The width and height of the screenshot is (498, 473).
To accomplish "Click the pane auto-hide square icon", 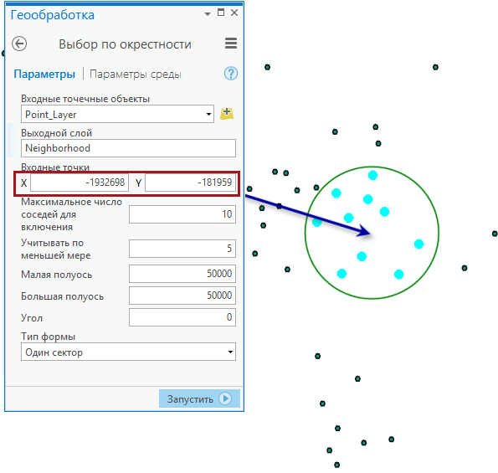I will click(x=221, y=13).
